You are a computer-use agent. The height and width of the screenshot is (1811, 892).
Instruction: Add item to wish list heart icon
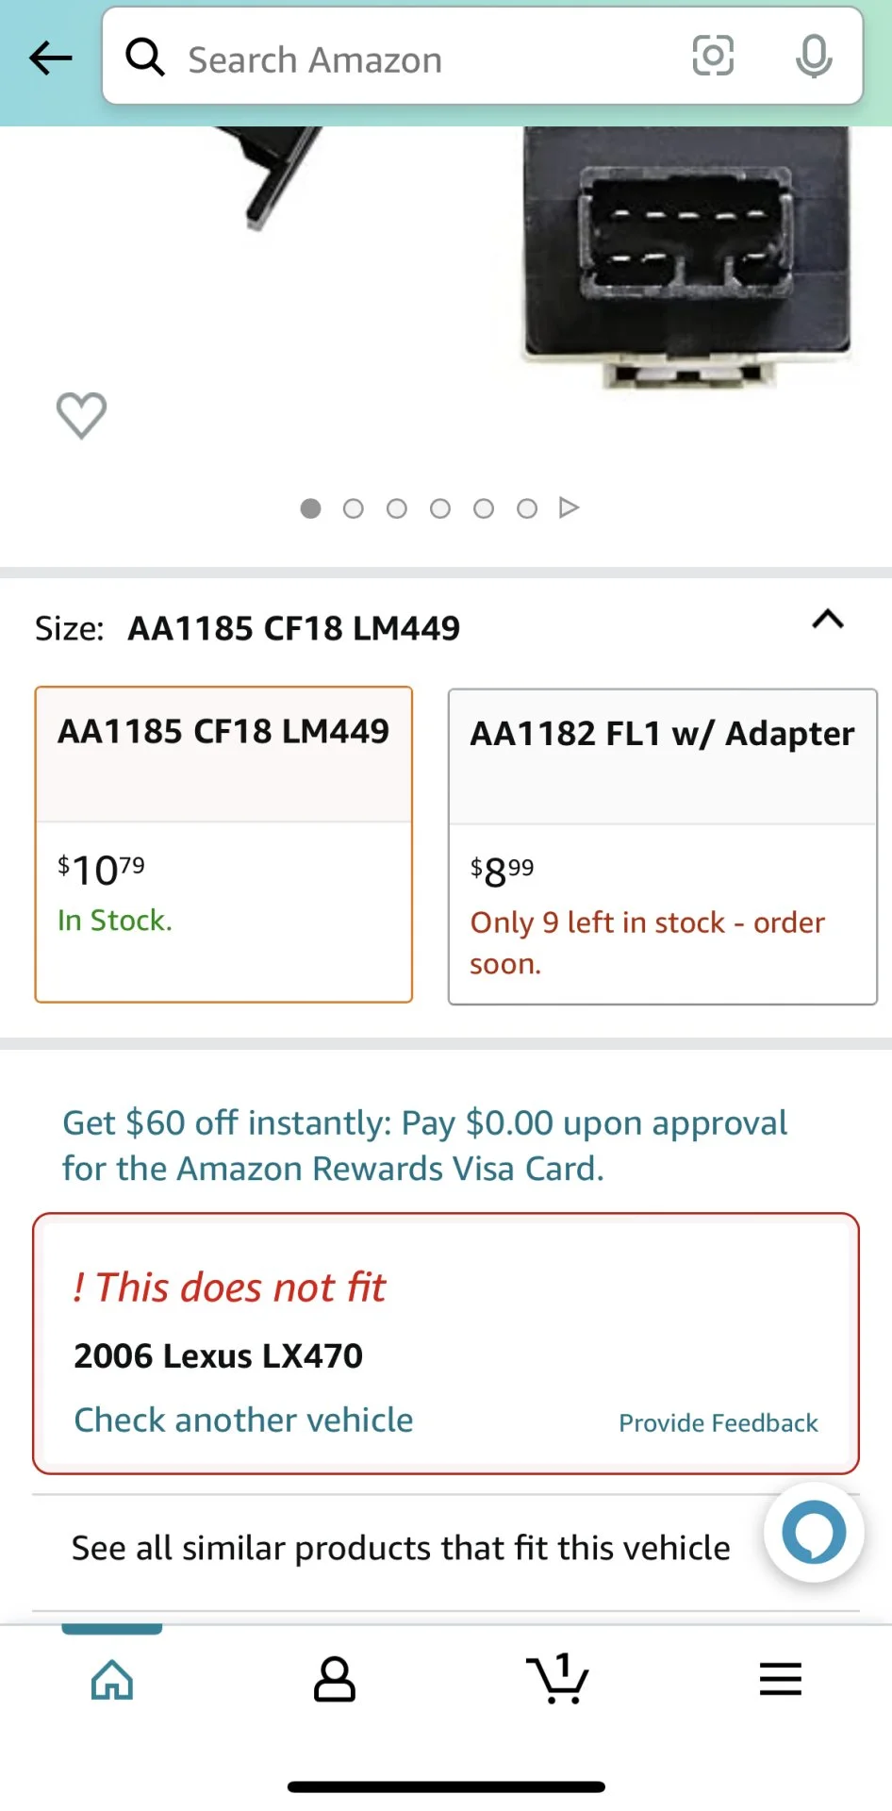coord(82,415)
